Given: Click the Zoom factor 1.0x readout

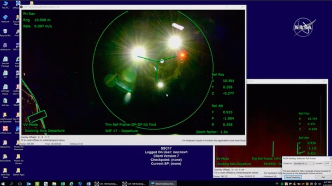Looking at the screenshot, I should click(212, 132).
